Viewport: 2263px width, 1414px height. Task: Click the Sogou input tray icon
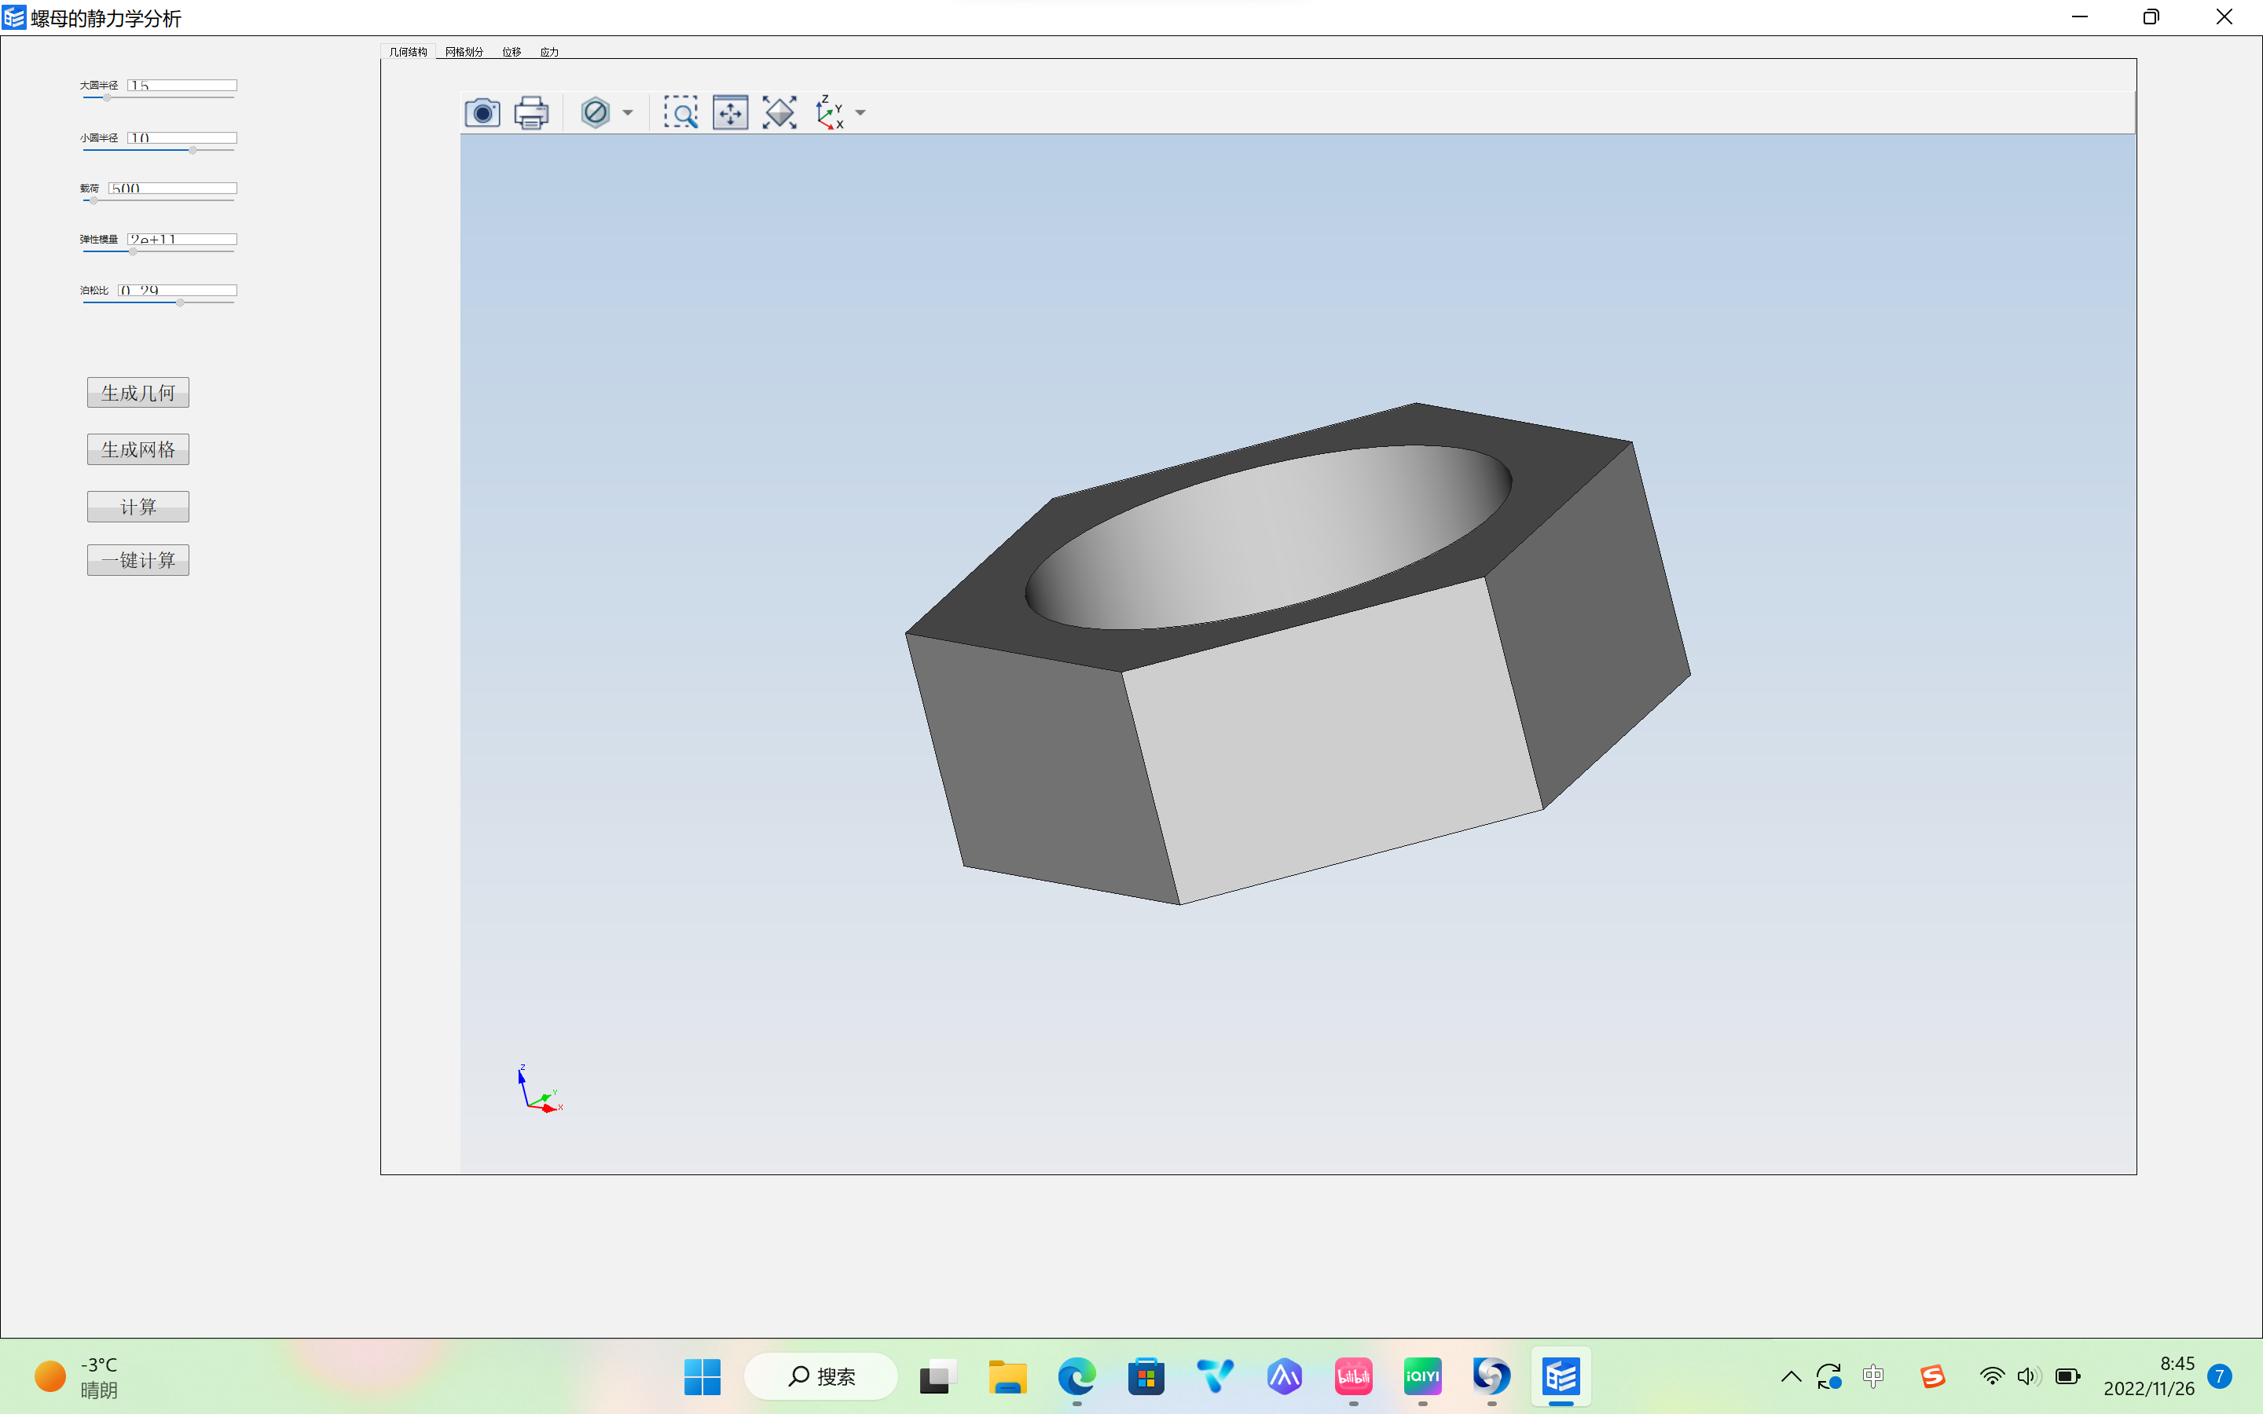point(1932,1376)
